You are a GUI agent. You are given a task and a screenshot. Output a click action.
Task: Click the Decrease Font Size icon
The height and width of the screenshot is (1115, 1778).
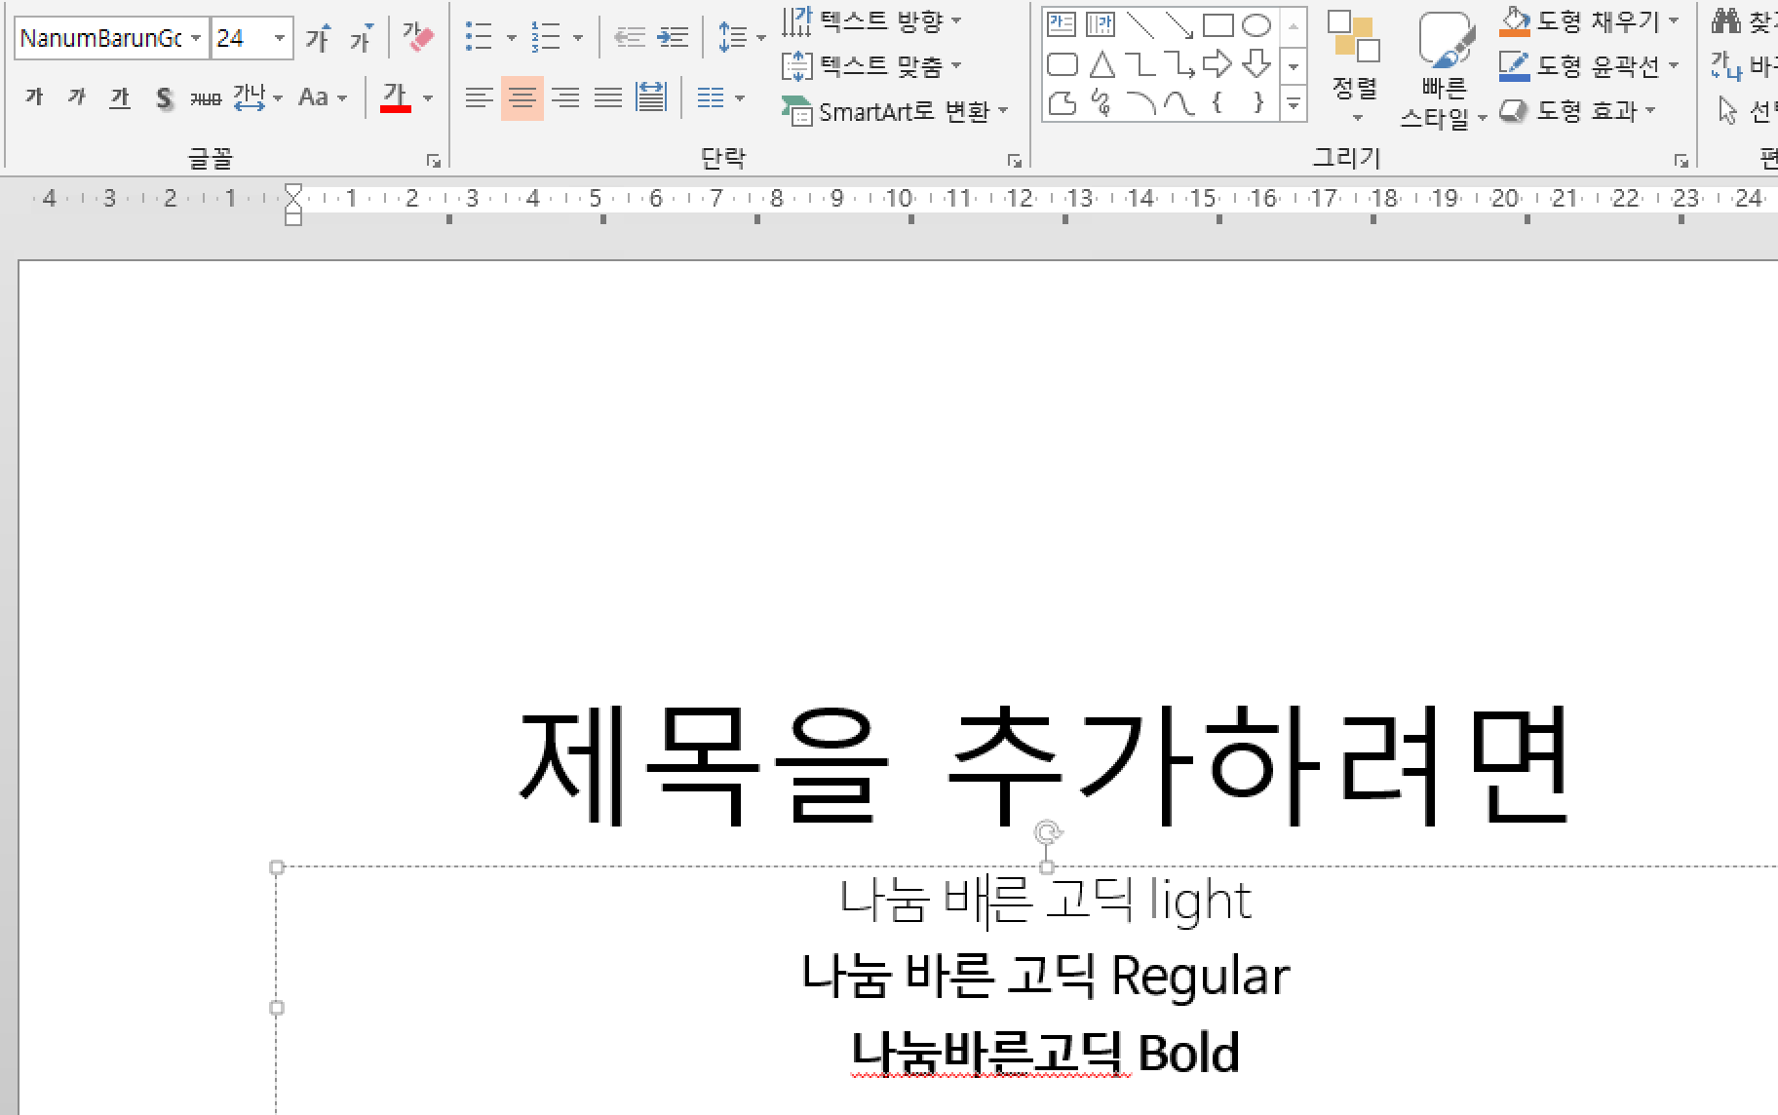click(x=361, y=38)
